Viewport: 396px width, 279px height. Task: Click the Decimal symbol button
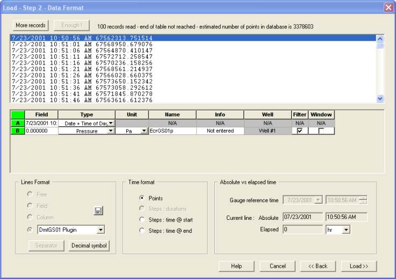tap(89, 246)
